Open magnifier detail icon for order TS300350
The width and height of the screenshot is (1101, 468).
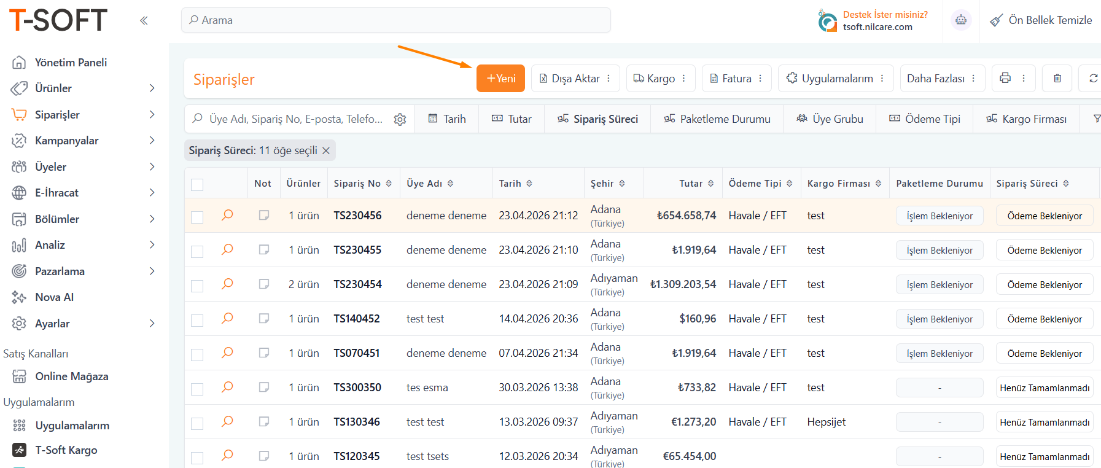click(227, 387)
